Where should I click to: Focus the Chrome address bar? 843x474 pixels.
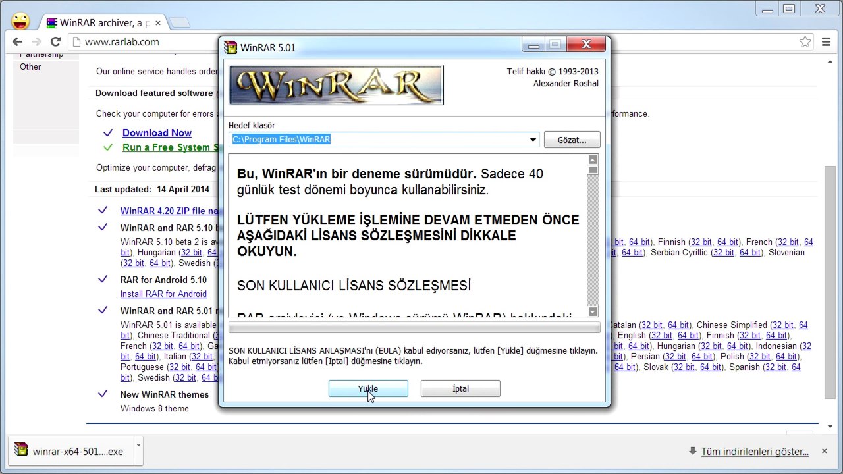[435, 42]
